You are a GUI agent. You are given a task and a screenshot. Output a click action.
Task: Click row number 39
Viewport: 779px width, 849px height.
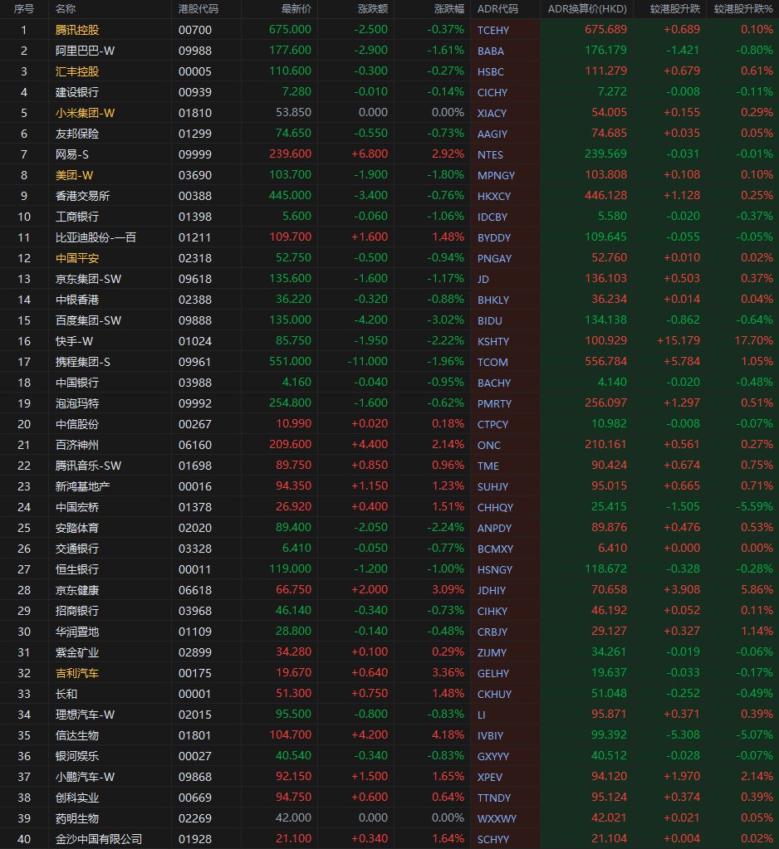[24, 818]
